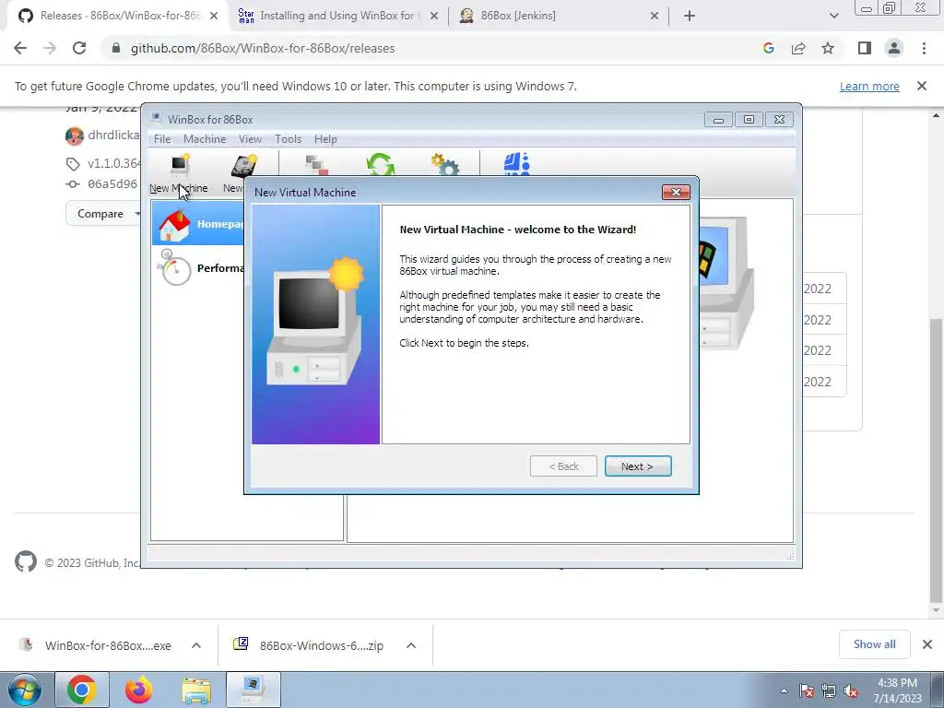This screenshot has height=708, width=944.
Task: Open the Windows Start menu orb
Action: tap(25, 690)
